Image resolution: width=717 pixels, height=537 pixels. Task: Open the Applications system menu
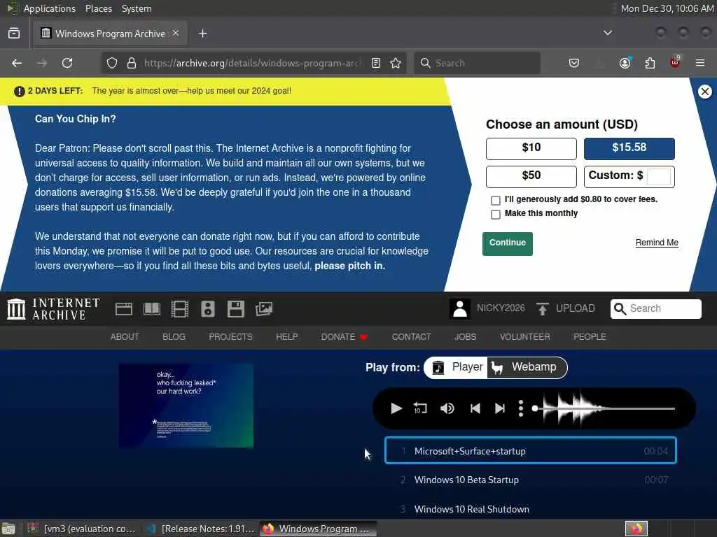[x=50, y=8]
